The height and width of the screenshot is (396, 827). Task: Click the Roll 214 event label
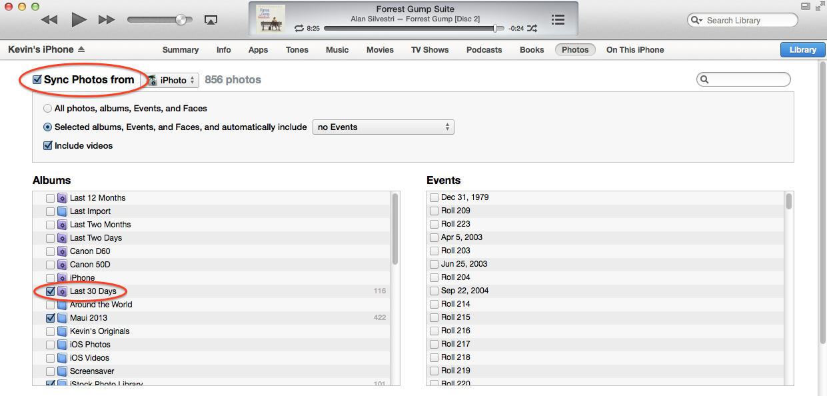tap(456, 304)
